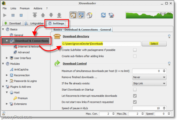Adjust Speed of pause in kb/s spinner
This screenshot has width=177, height=120.
click(164, 108)
